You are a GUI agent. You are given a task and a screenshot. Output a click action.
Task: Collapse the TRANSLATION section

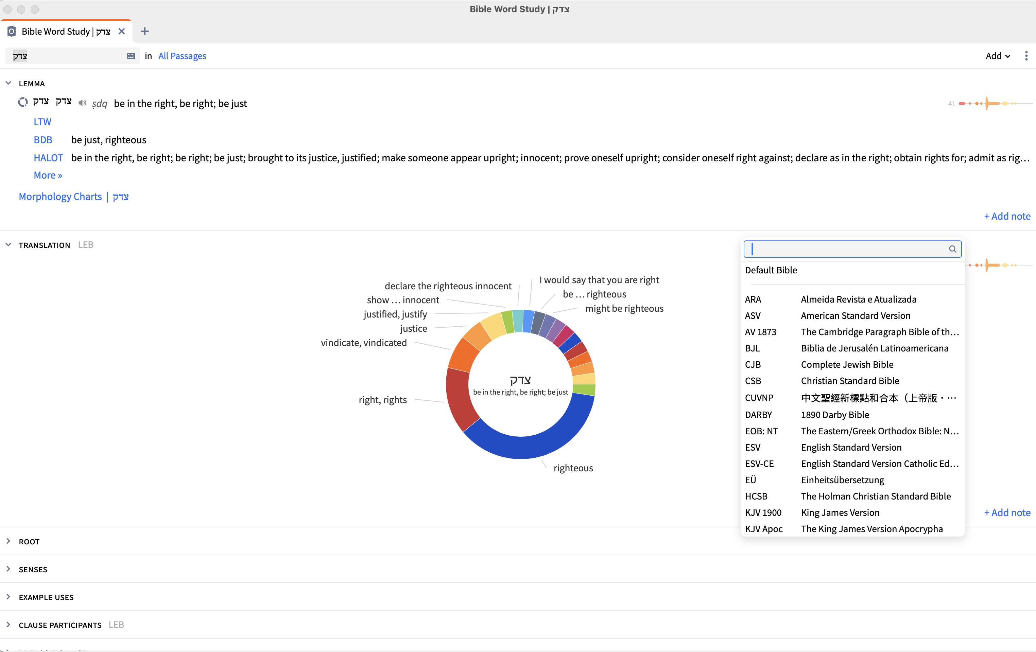(x=8, y=244)
